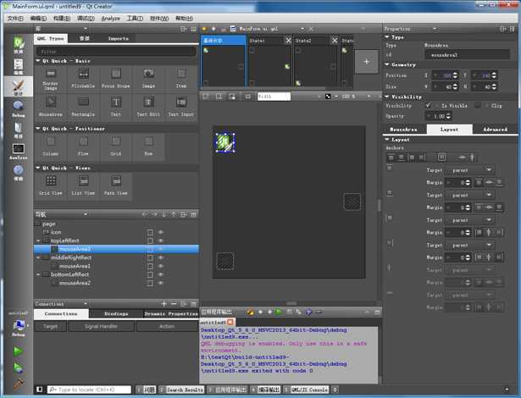Toggle visibility eye for middleRightRect

coord(161,257)
